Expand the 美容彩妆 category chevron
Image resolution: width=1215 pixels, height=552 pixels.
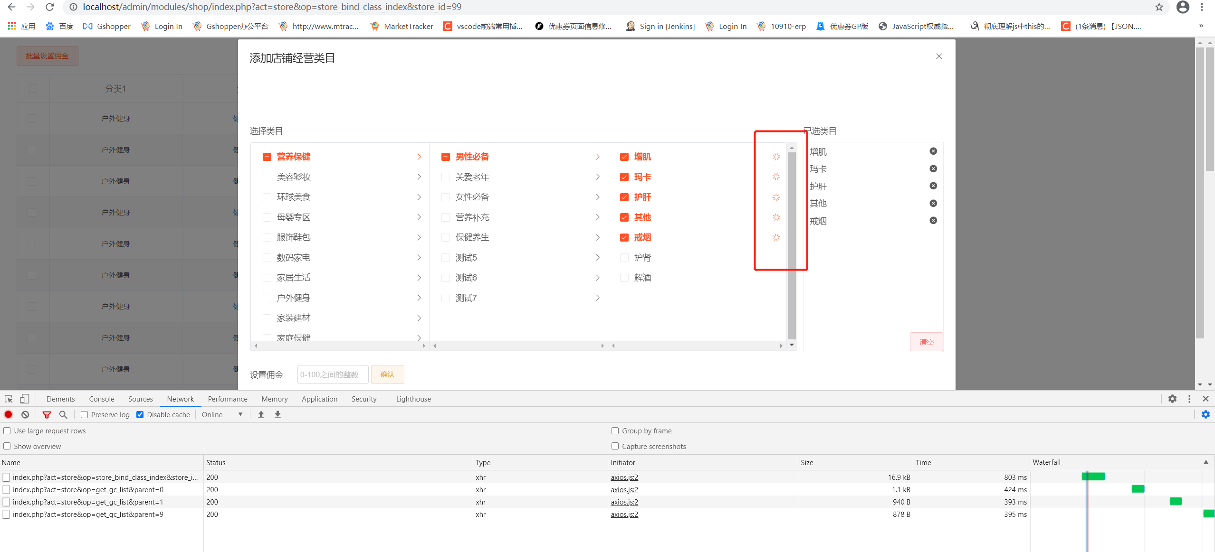click(x=419, y=177)
